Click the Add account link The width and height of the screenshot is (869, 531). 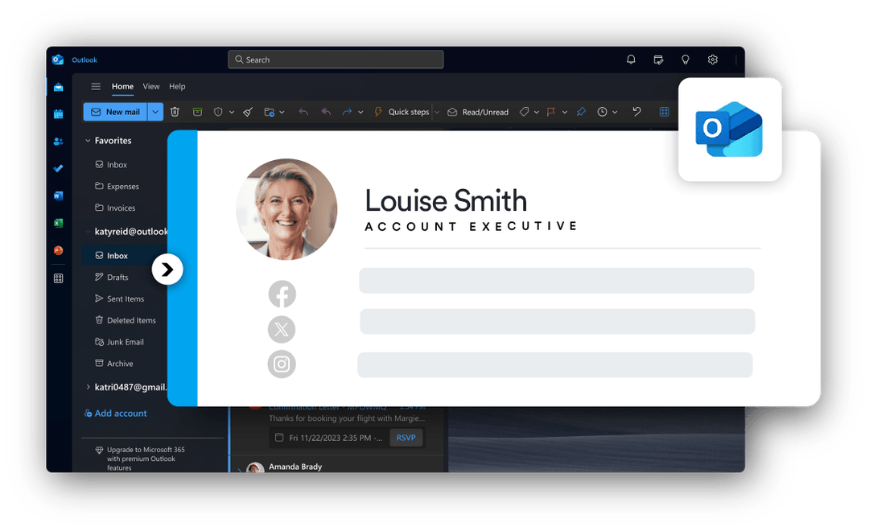pos(115,413)
